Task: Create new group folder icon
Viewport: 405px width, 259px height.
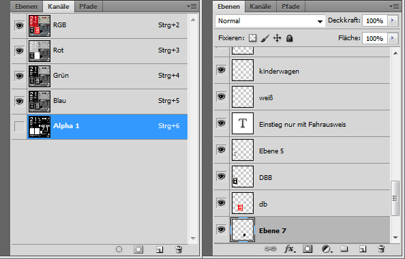Action: 344,249
